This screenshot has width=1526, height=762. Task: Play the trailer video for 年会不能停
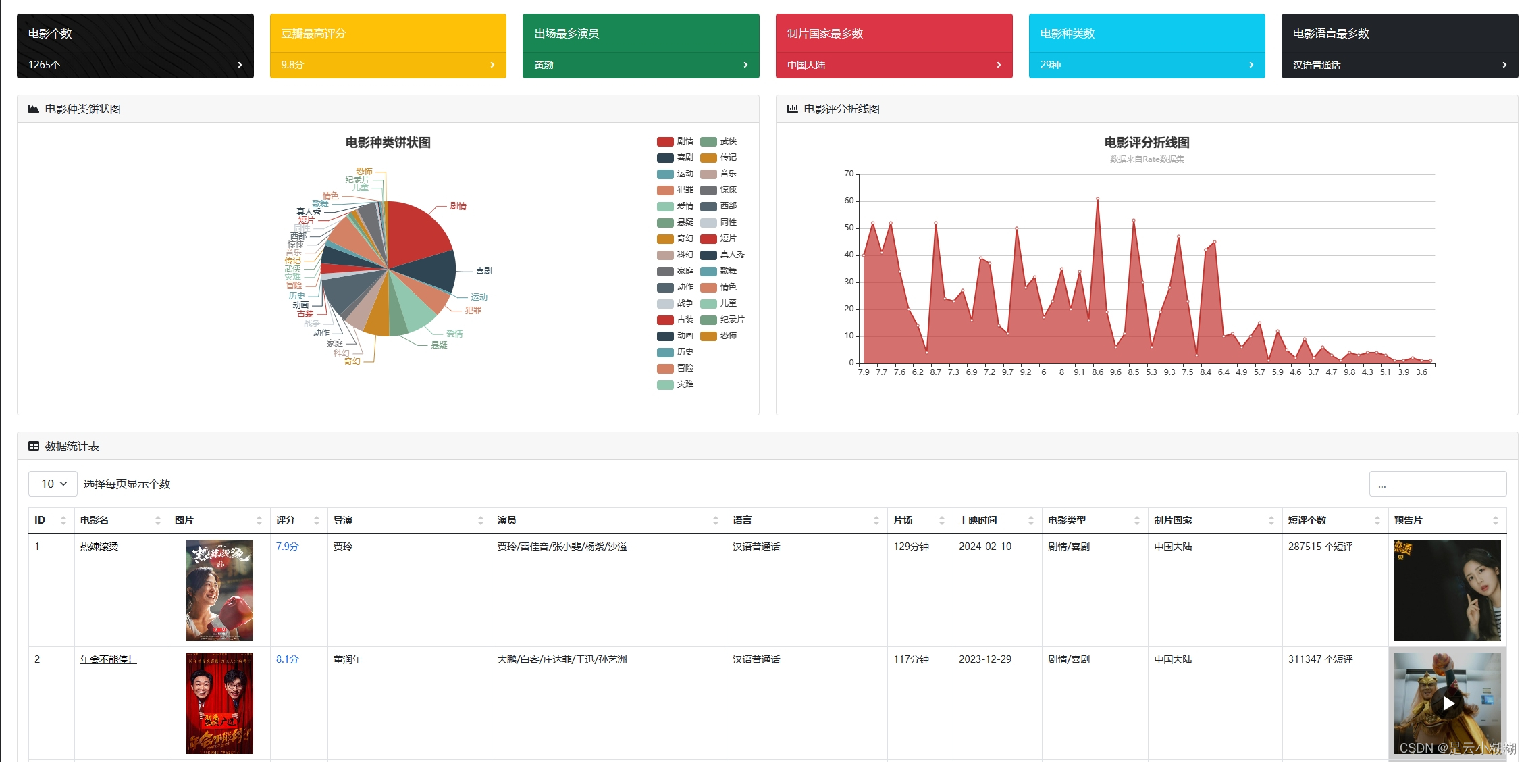point(1447,703)
